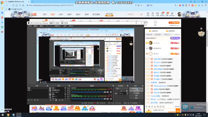Undock the Controls panel icon
This screenshot has width=208, height=117.
[x=143, y=86]
